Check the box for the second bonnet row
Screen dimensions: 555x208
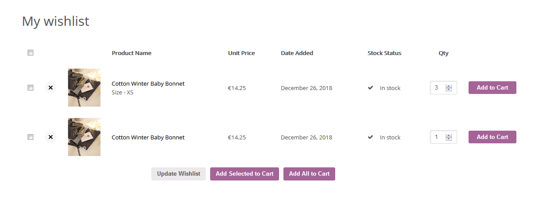[x=30, y=137]
